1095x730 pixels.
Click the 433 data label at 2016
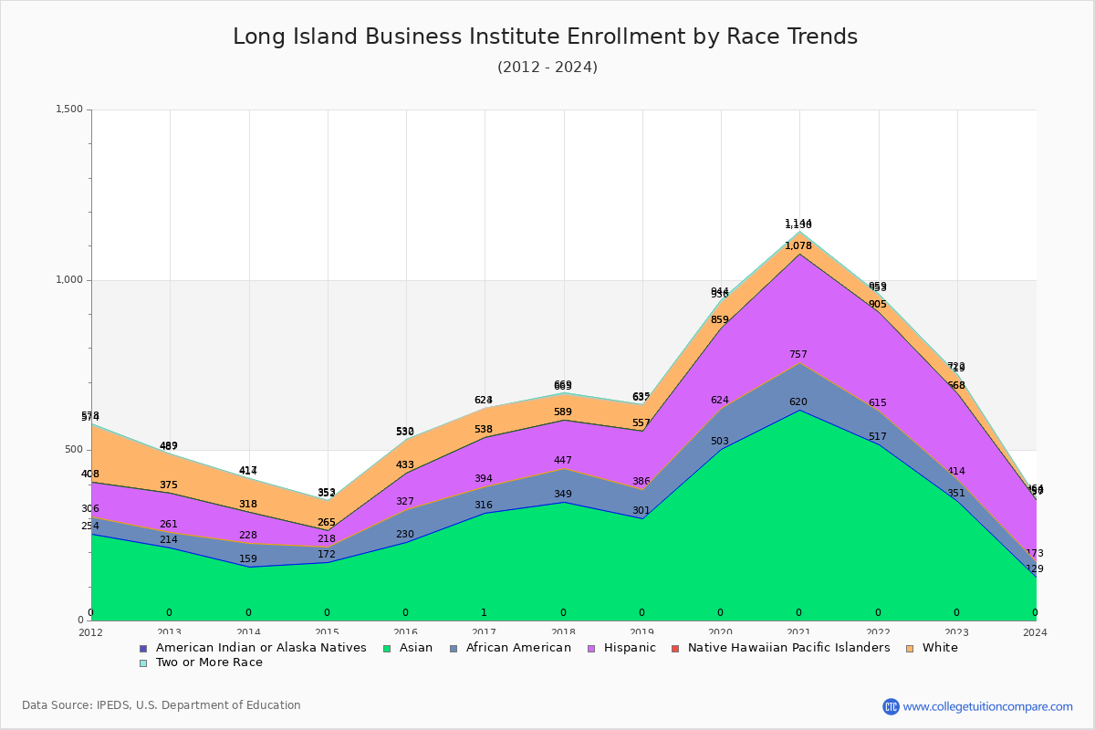pyautogui.click(x=405, y=464)
